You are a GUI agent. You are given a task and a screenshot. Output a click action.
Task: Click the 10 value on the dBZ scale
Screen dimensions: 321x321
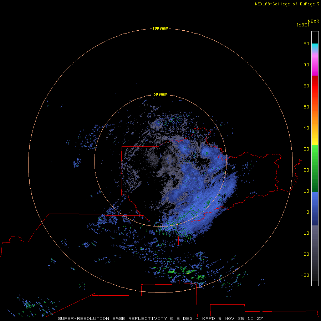coord(306,191)
